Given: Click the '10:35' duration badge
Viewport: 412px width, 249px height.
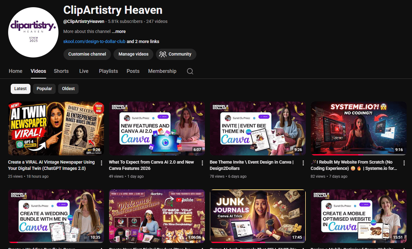Looking at the screenshot, I should [x=95, y=237].
